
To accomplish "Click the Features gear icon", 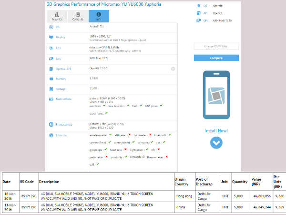I will [x=51, y=135].
